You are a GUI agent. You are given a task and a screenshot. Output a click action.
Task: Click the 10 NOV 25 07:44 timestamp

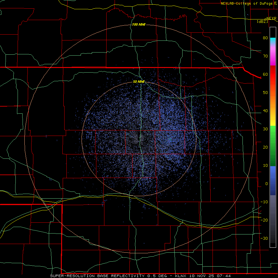210,276
